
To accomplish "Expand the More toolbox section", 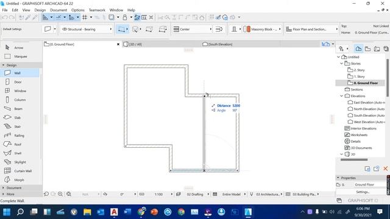I will pos(3,194).
